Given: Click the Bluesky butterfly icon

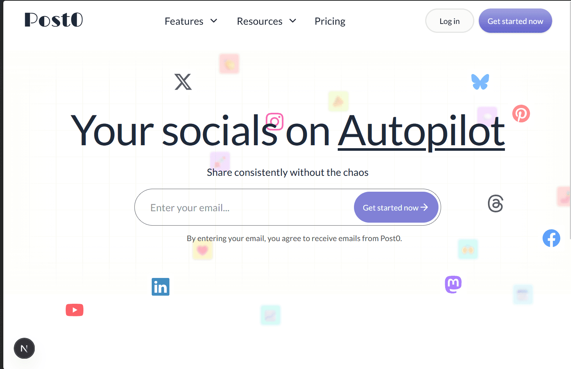Looking at the screenshot, I should [x=480, y=82].
